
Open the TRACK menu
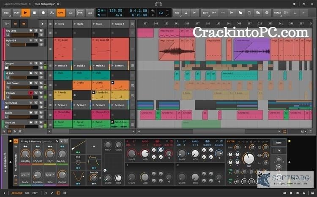click(277, 13)
